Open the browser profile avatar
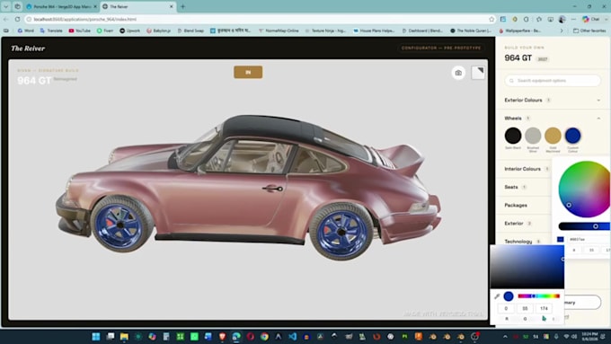Viewport: 611px width, 344px height. [562, 19]
